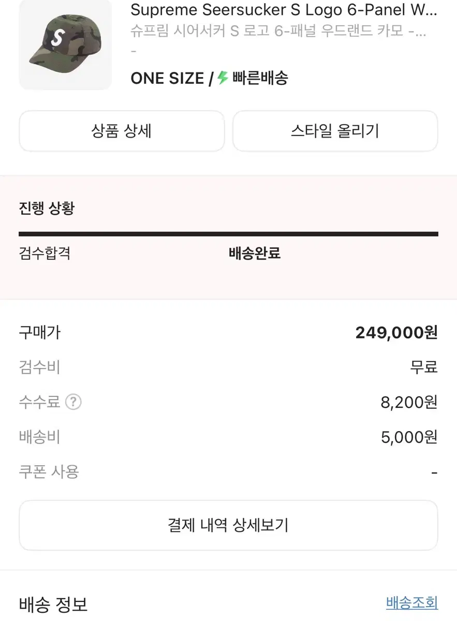This screenshot has width=457, height=621.
Task: Click the 진행 상황 section heading
Action: pyautogui.click(x=47, y=209)
